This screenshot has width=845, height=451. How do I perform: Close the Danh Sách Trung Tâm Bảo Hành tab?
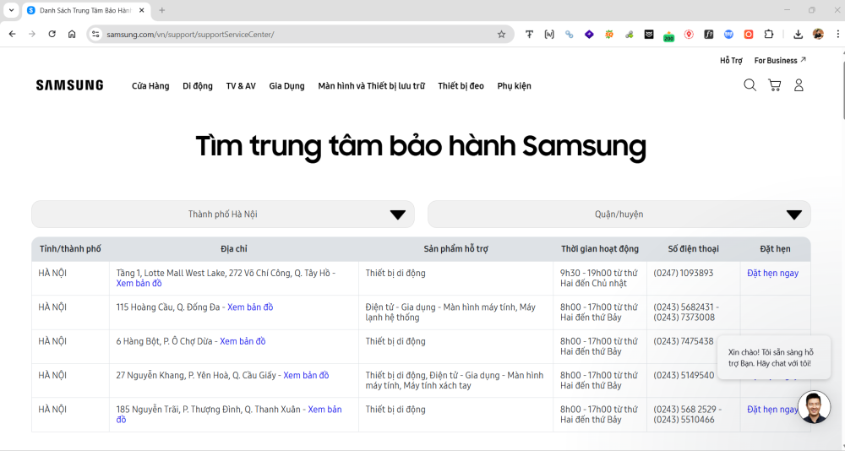(142, 10)
